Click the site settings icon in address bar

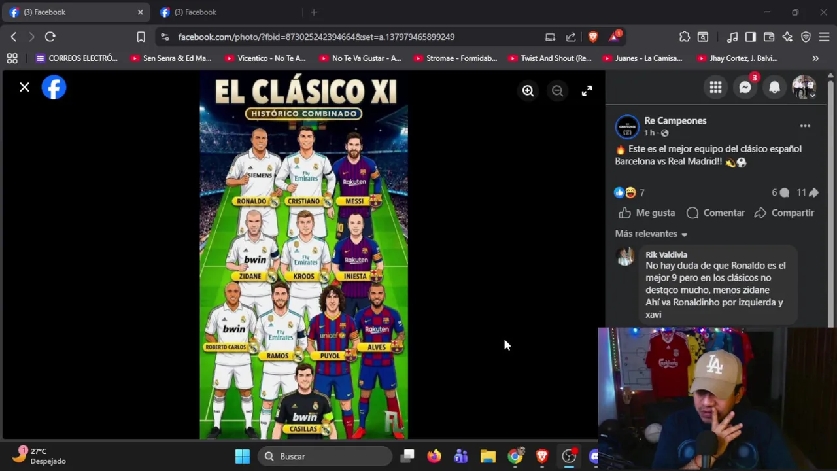tap(164, 37)
